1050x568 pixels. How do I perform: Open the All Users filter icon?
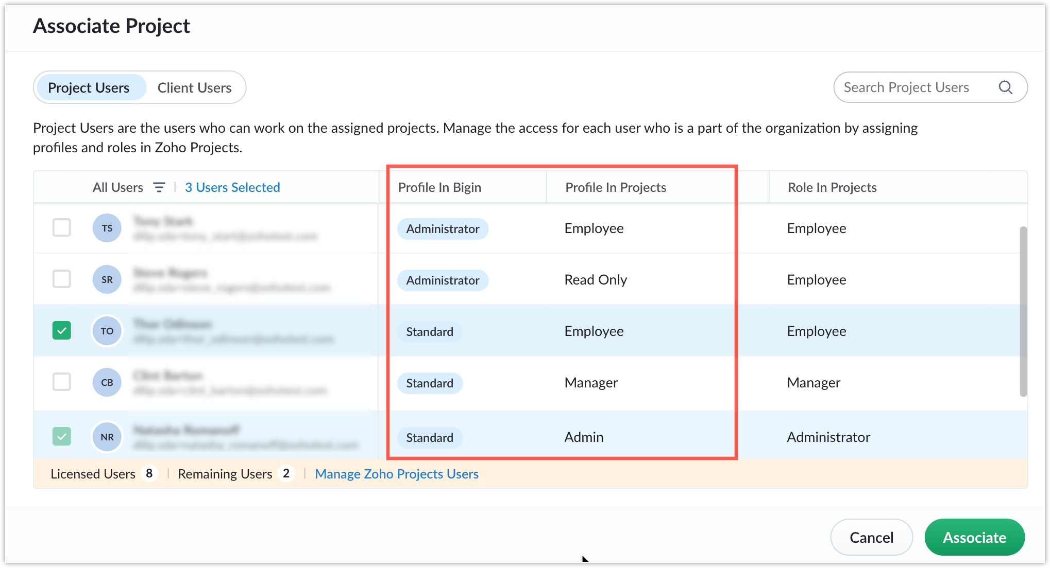click(159, 187)
